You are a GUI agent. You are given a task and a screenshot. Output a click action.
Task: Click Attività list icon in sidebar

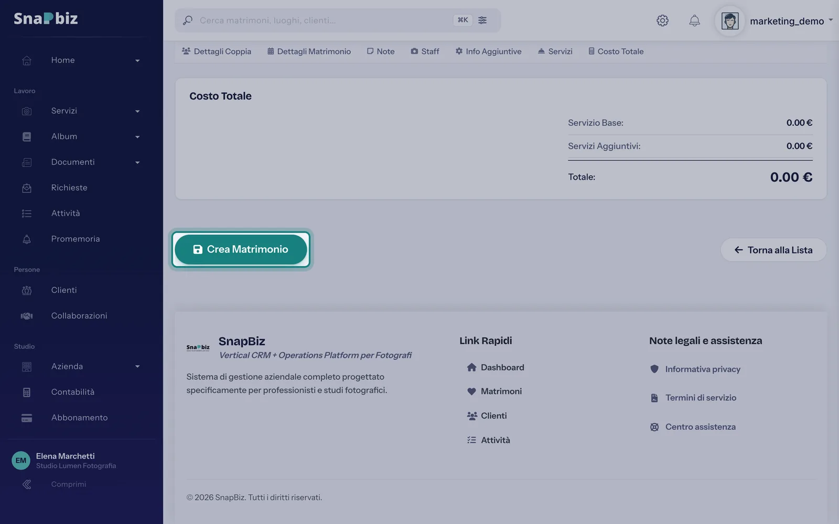(x=27, y=213)
